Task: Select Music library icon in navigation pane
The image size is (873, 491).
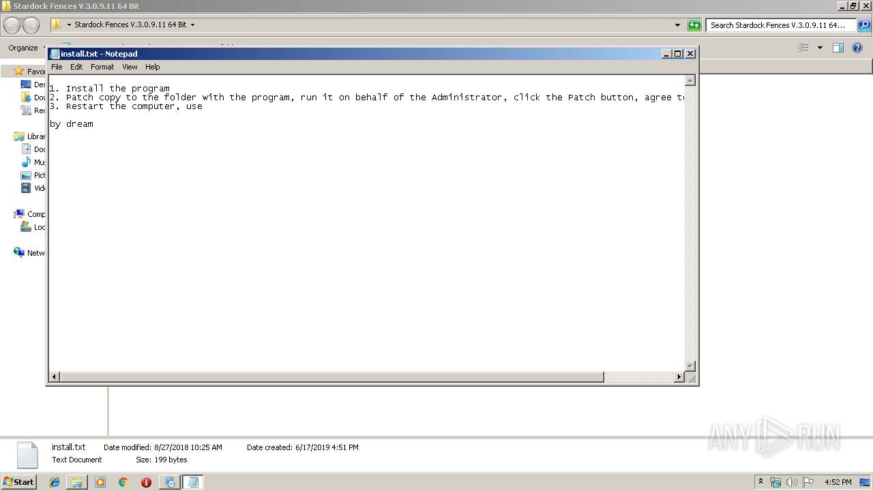Action: (x=26, y=162)
